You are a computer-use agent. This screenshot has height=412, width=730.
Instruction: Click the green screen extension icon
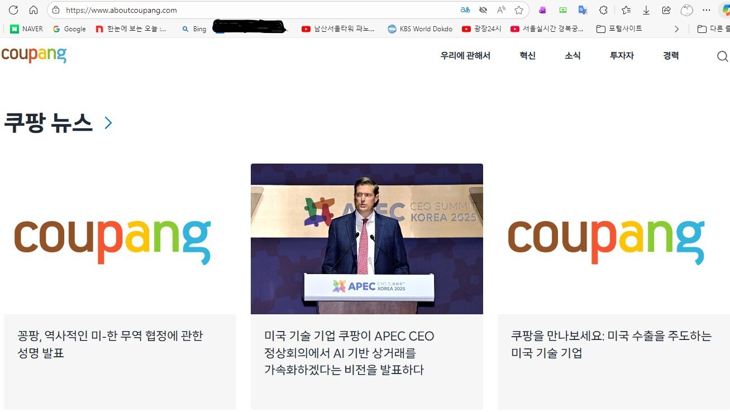click(563, 10)
